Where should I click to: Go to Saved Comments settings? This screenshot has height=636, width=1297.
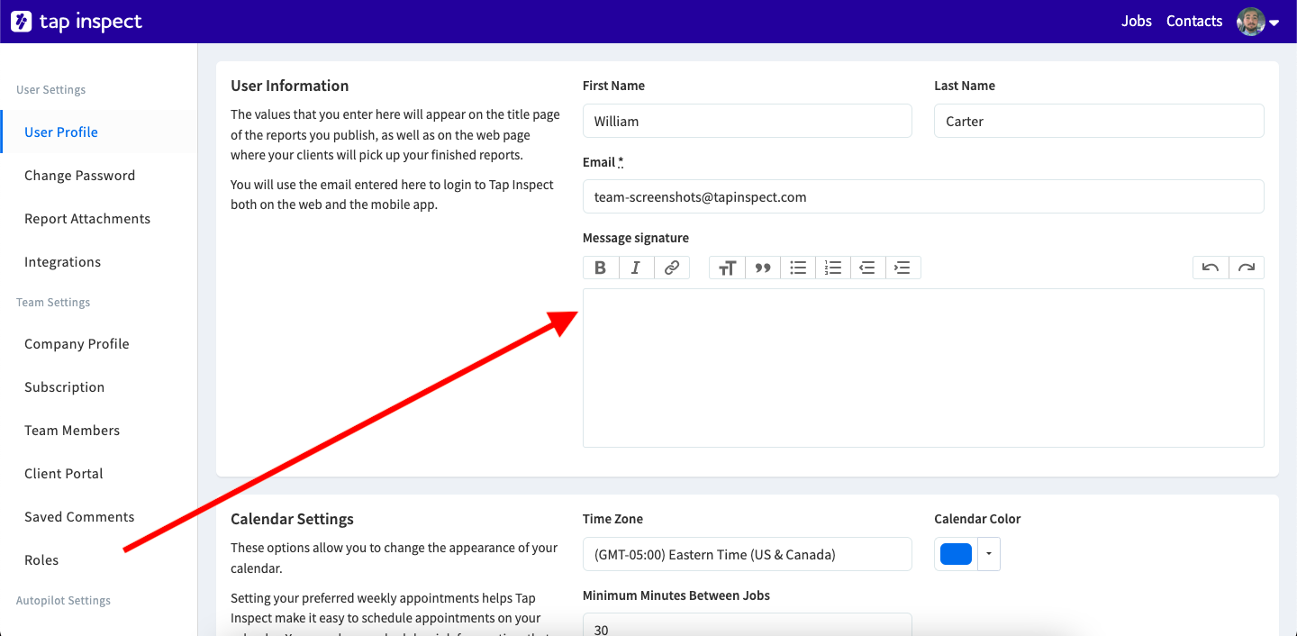98,517
